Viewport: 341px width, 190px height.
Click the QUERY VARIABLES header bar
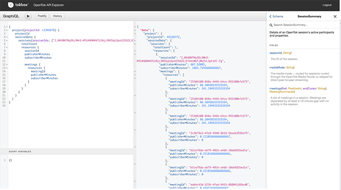point(67,152)
